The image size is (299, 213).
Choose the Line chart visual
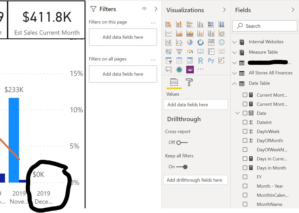click(x=169, y=33)
